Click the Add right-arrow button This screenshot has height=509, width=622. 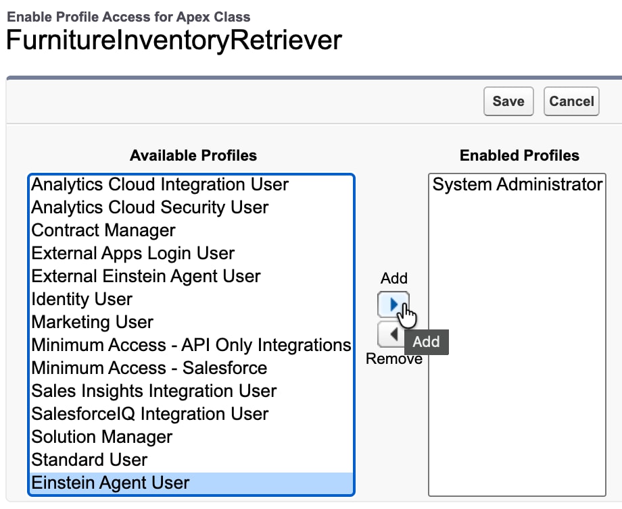pyautogui.click(x=393, y=304)
